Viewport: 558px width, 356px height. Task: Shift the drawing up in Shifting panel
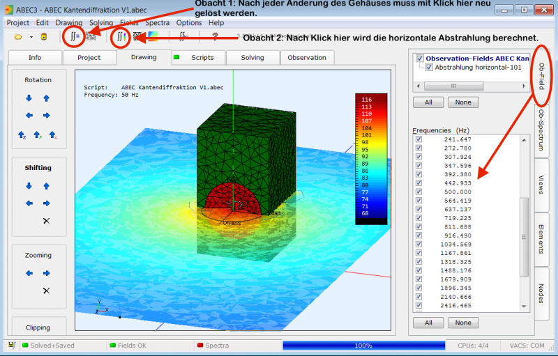(46, 186)
